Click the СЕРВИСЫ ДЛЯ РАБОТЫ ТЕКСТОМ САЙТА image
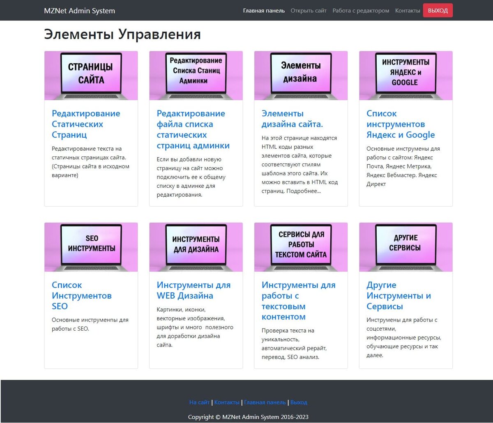Screen dimensions: 493x423 301,246
